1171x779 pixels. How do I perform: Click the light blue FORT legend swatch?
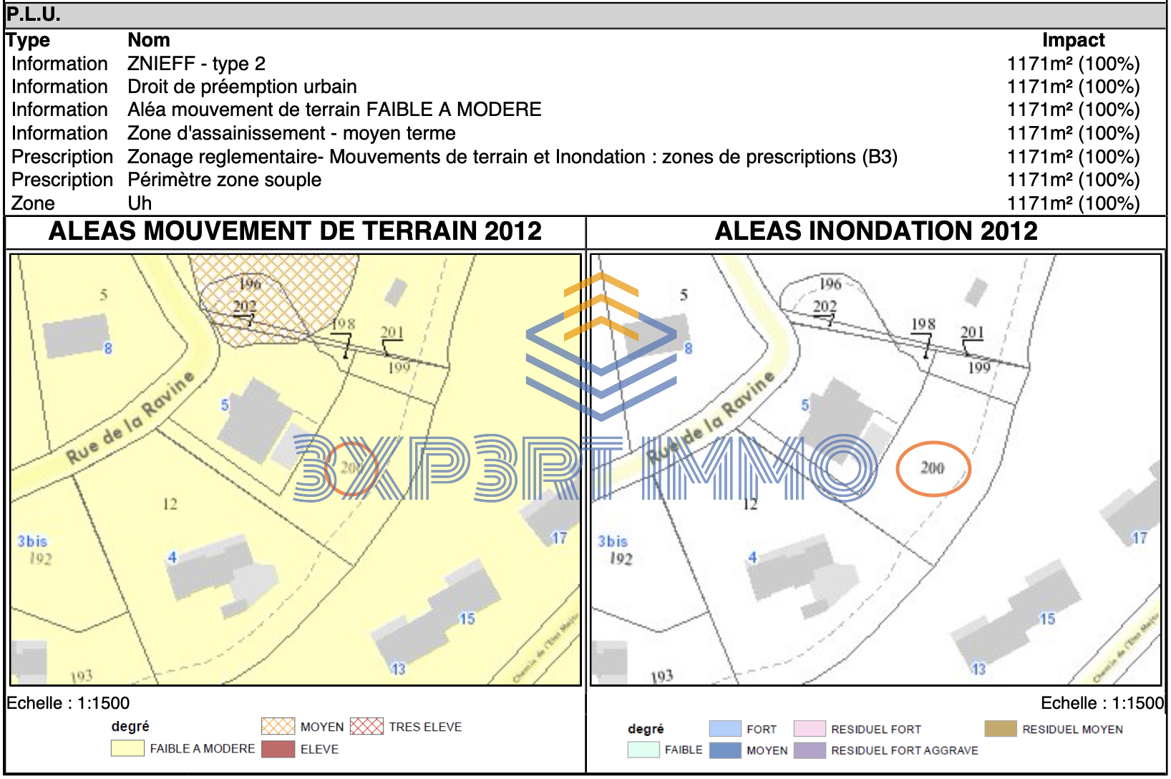(x=724, y=729)
